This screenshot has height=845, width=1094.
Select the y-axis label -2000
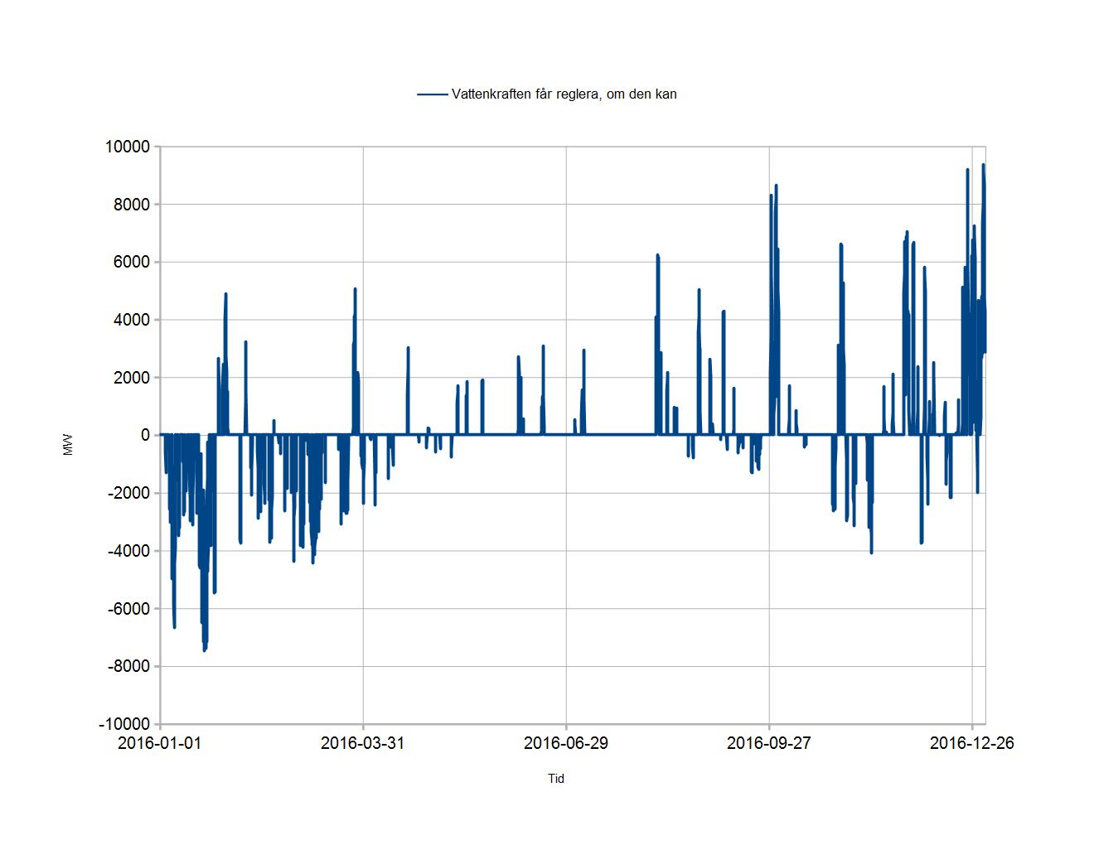tap(129, 493)
